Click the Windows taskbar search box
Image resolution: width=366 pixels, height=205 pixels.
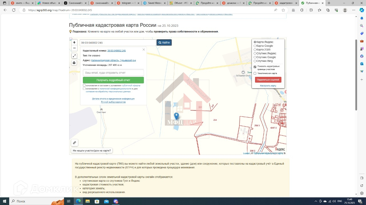pyautogui.click(x=37, y=201)
